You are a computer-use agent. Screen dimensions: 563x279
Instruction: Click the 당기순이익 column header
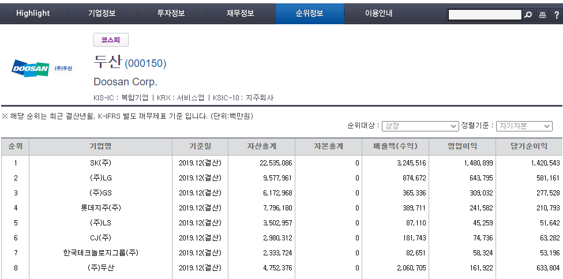529,146
